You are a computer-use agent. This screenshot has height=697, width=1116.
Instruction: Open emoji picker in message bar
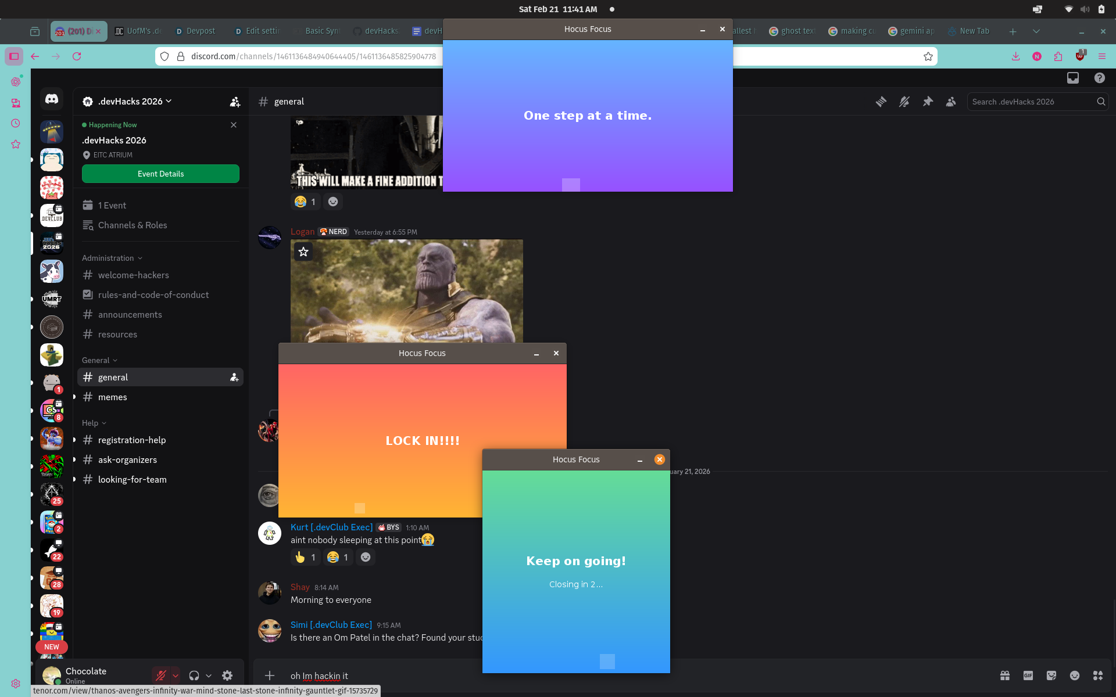pyautogui.click(x=1075, y=676)
